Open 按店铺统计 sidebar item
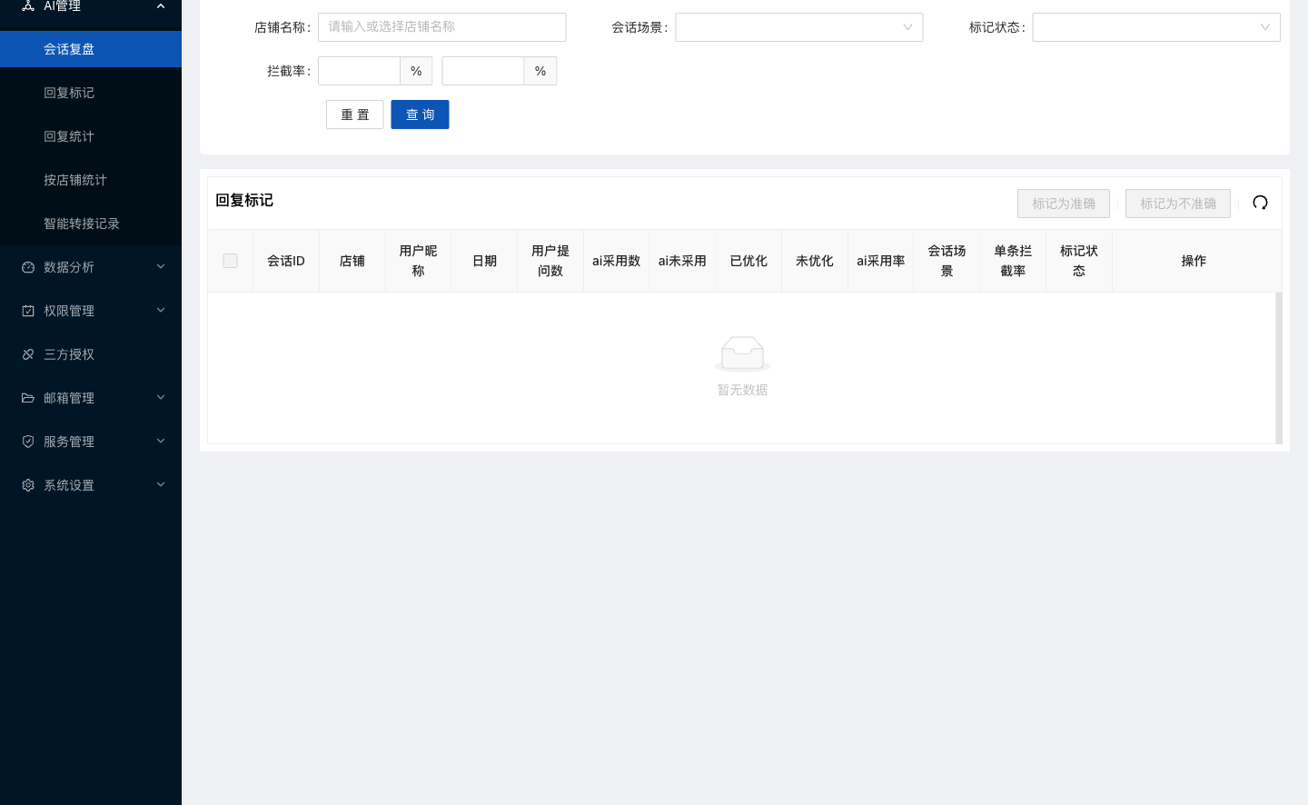This screenshot has height=805, width=1308. 91,180
